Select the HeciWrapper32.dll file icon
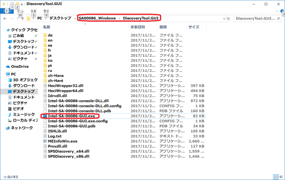Image resolution: width=285 pixels, height=180 pixels. (45, 86)
